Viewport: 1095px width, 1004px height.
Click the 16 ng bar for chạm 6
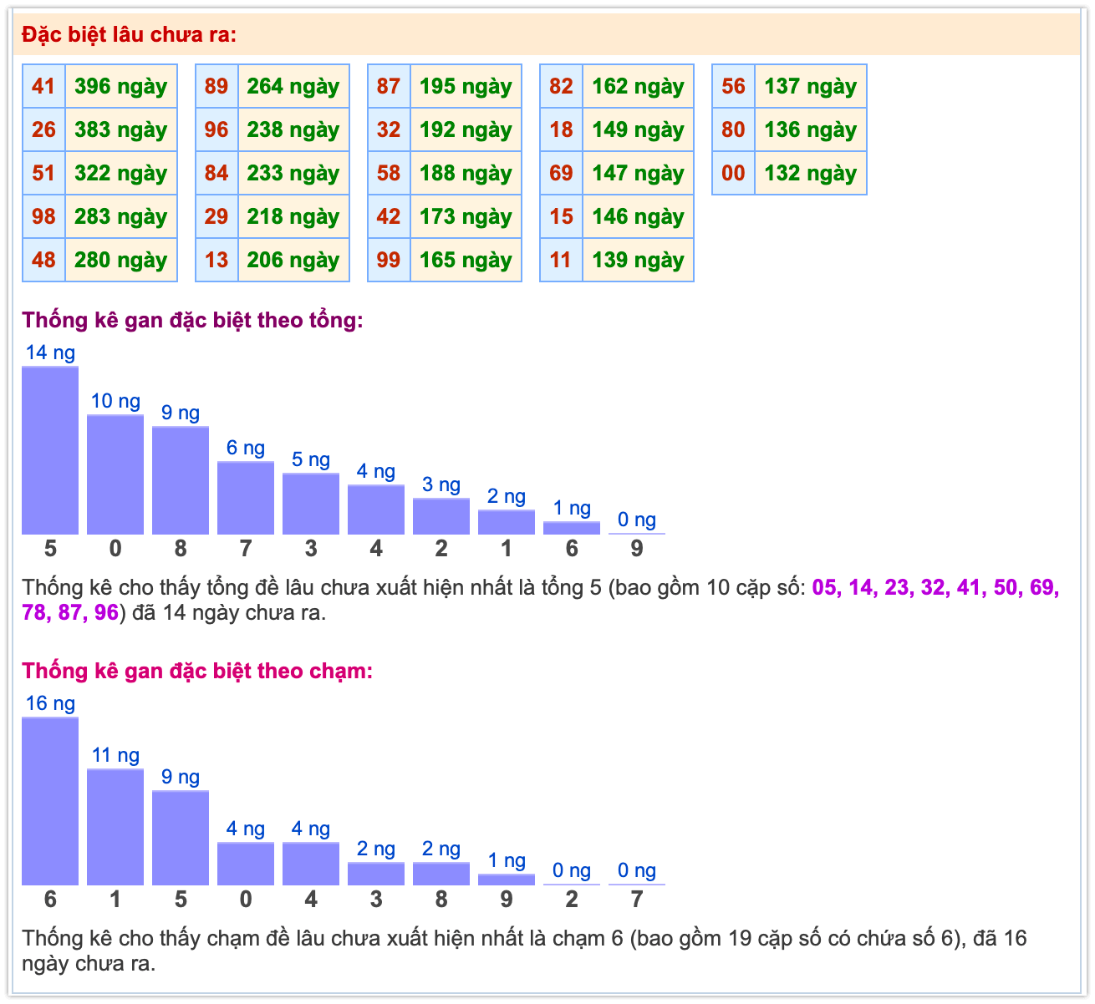tap(50, 801)
